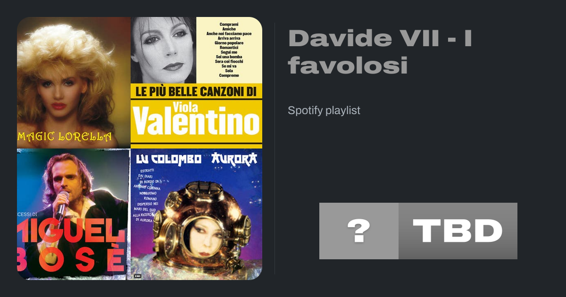566x297 pixels.
Task: Click the Spotify playlist label
Action: (324, 111)
